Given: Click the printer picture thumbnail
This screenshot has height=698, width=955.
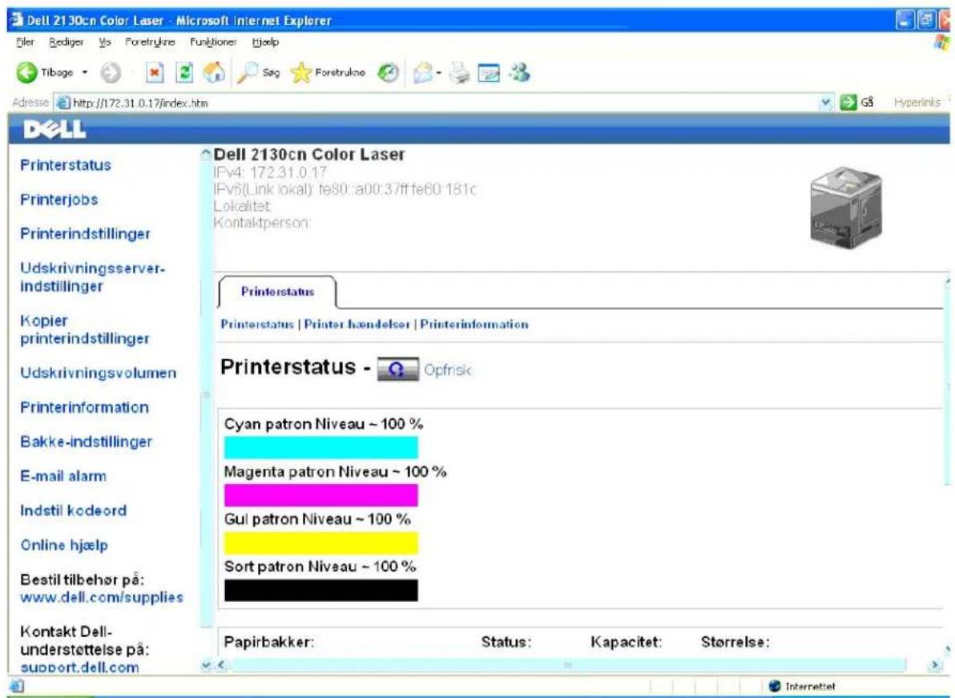Looking at the screenshot, I should click(x=846, y=208).
